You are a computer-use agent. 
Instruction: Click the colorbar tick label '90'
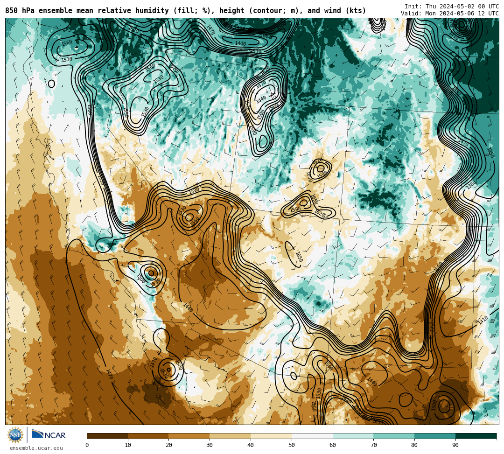455,445
